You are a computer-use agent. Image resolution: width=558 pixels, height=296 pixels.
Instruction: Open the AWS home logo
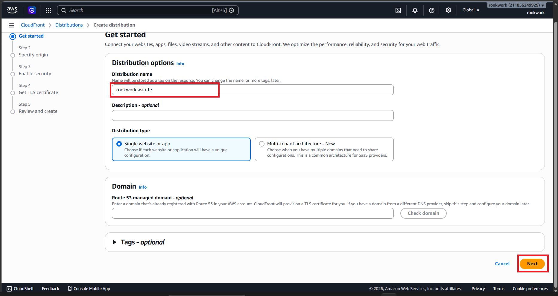12,10
